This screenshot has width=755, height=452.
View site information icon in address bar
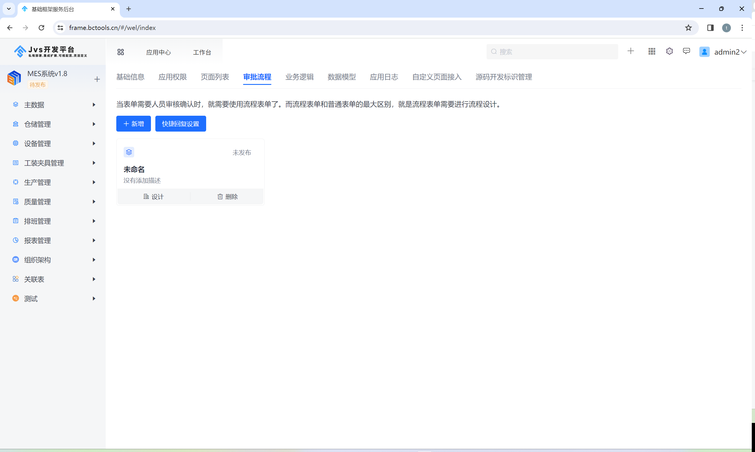point(60,28)
